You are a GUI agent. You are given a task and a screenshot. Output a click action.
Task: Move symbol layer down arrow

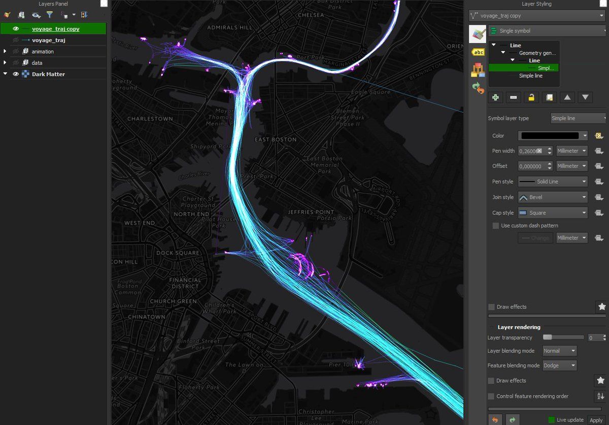click(x=586, y=97)
